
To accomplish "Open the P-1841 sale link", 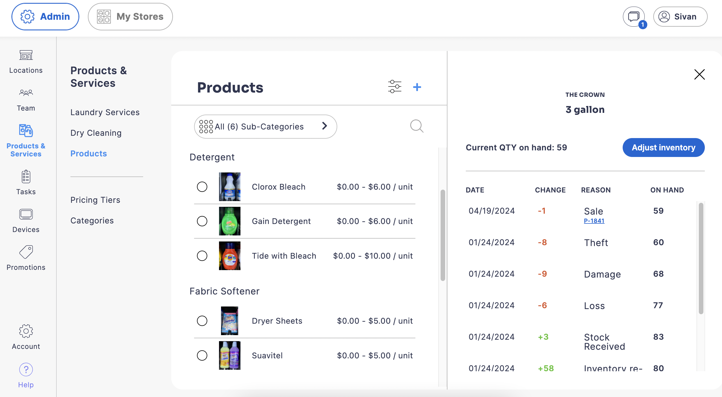I will 594,221.
